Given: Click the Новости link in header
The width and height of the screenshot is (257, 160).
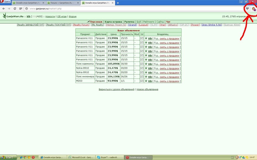Looking at the screenshot, I should pos(50,17).
